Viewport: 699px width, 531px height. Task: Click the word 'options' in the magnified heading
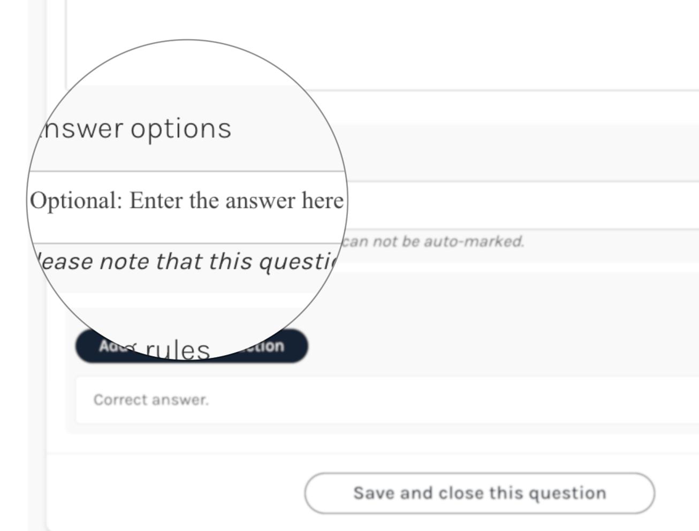click(x=181, y=129)
